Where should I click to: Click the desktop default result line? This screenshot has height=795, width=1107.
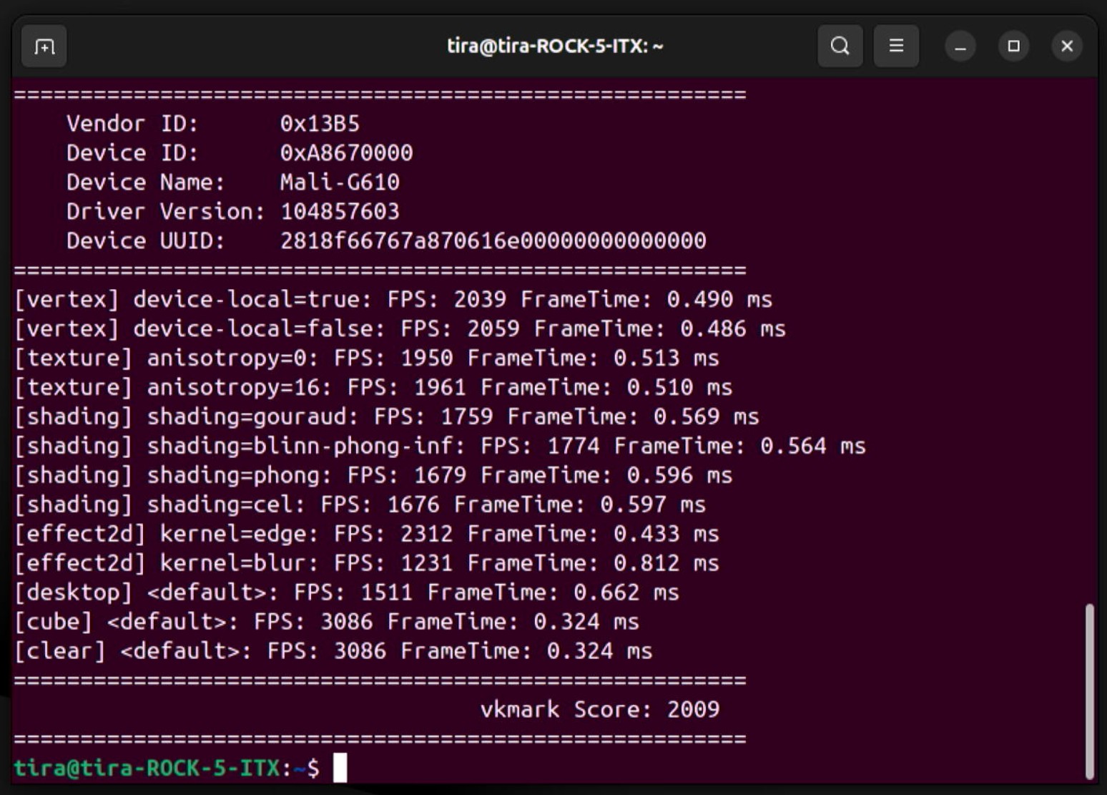[347, 593]
